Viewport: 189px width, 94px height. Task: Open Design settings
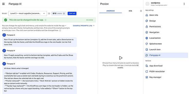(x=166, y=21)
